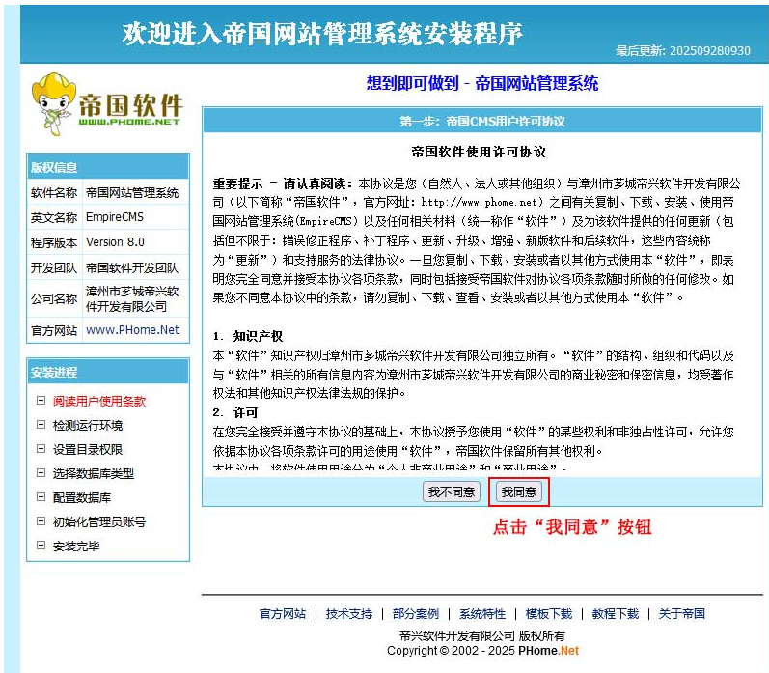Screen dimensions: 769x673
Task: Click the 帝国软件使用许可协议 title
Action: [x=479, y=152]
